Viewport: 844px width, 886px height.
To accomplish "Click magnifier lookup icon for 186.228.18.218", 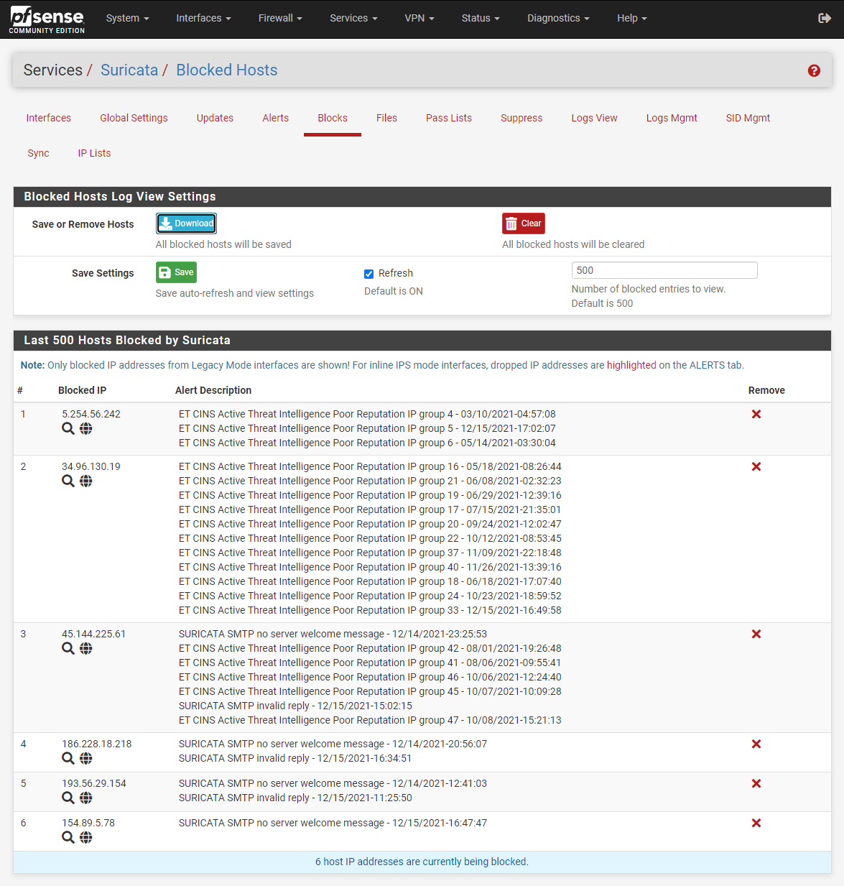I will click(x=68, y=759).
